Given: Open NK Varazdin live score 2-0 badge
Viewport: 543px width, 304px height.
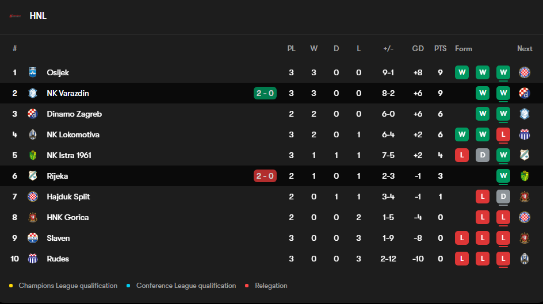Looking at the screenshot, I should [x=265, y=93].
